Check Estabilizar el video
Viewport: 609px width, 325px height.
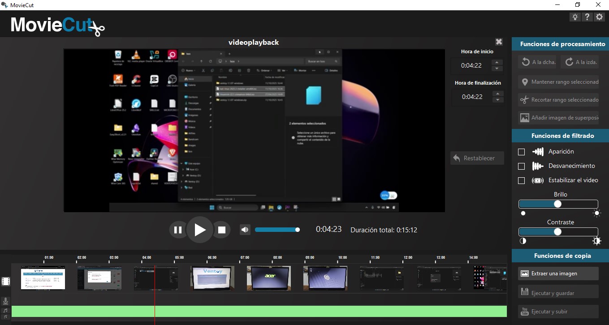click(x=521, y=180)
